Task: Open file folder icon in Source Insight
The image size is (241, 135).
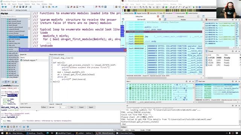Action: pyautogui.click(x=17, y=7)
